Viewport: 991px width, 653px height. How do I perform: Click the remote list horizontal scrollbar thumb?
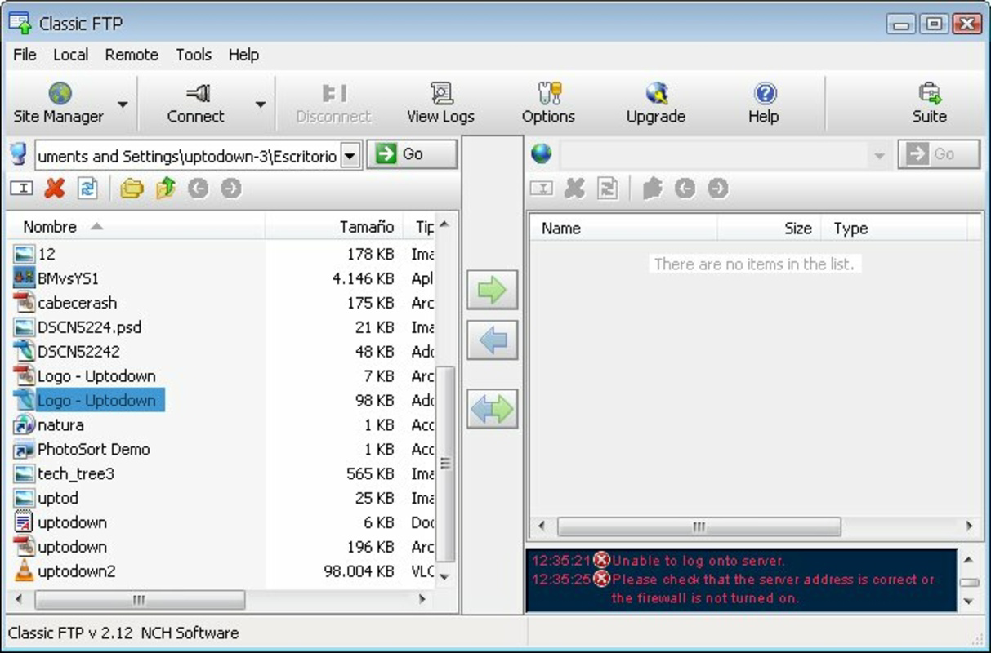699,526
